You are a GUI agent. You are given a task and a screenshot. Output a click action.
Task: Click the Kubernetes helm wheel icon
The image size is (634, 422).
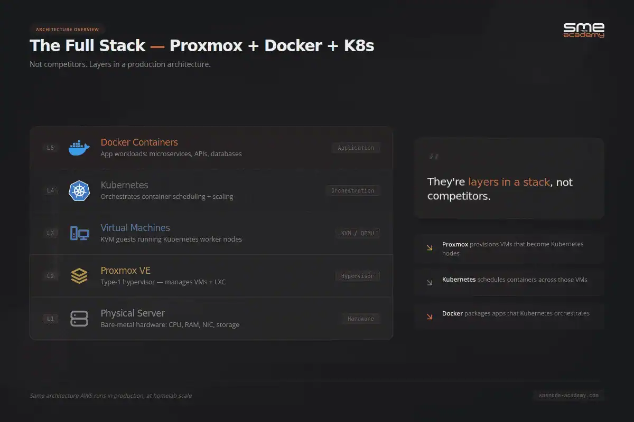(79, 190)
